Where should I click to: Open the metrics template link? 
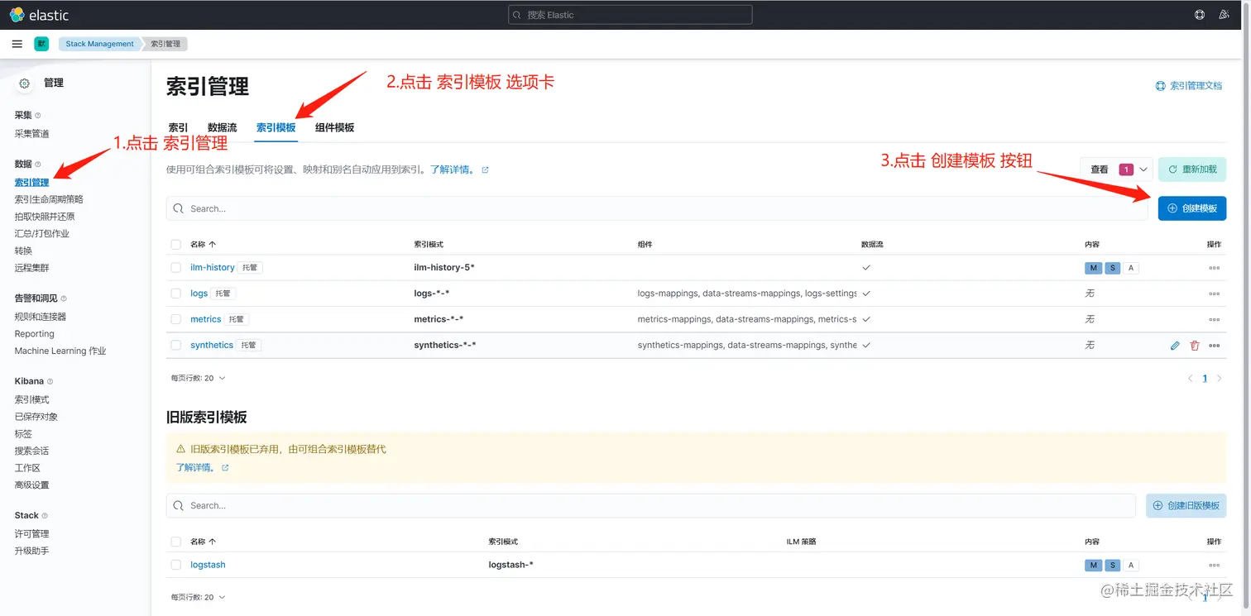pos(206,319)
